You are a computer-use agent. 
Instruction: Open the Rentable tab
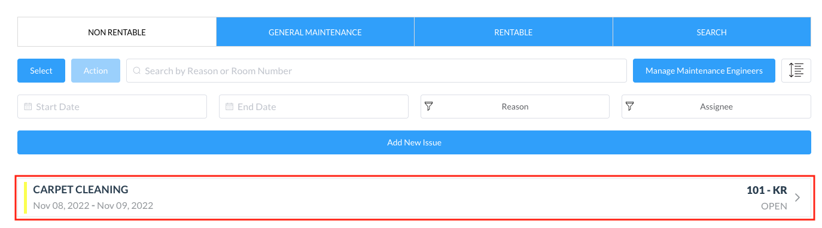[513, 32]
